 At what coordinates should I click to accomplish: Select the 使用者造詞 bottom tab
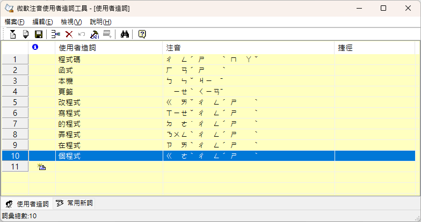click(x=27, y=204)
